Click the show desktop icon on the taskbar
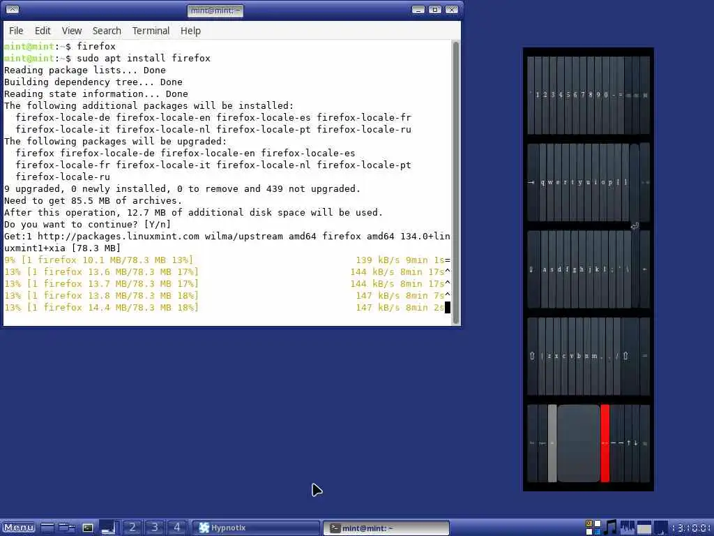The height and width of the screenshot is (536, 714). (x=47, y=528)
